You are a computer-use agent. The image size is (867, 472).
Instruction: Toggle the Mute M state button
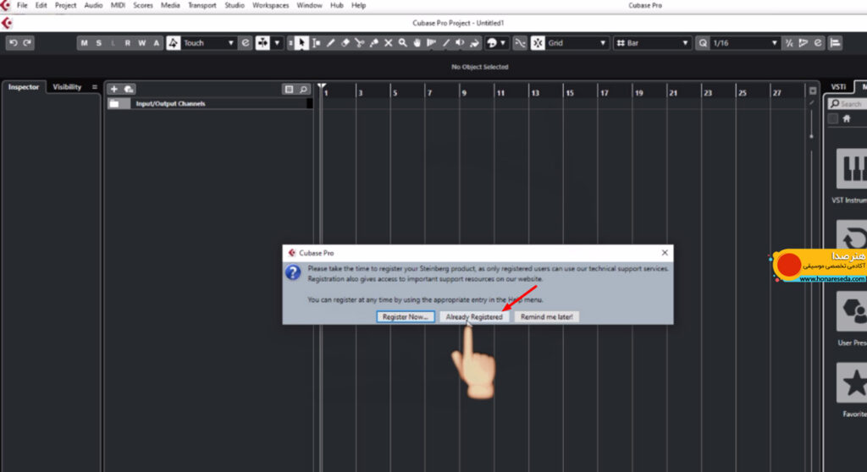point(84,43)
